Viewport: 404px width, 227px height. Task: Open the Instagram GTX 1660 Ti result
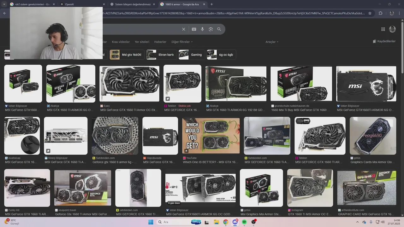coord(310,212)
